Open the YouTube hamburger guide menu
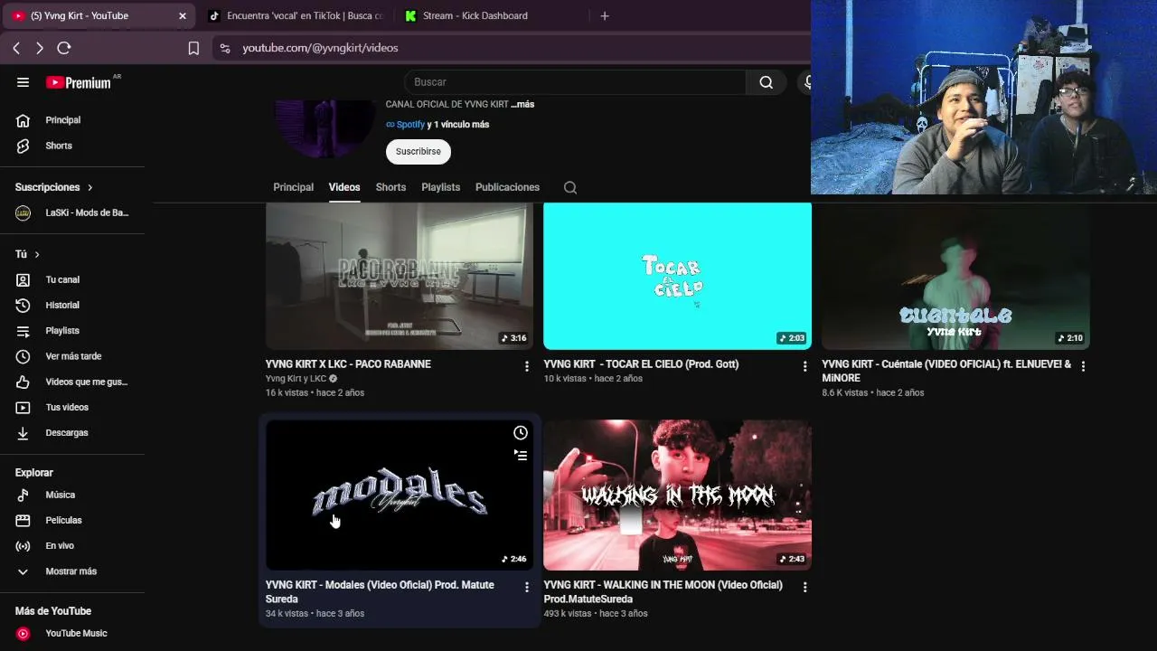1157x651 pixels. tap(23, 82)
